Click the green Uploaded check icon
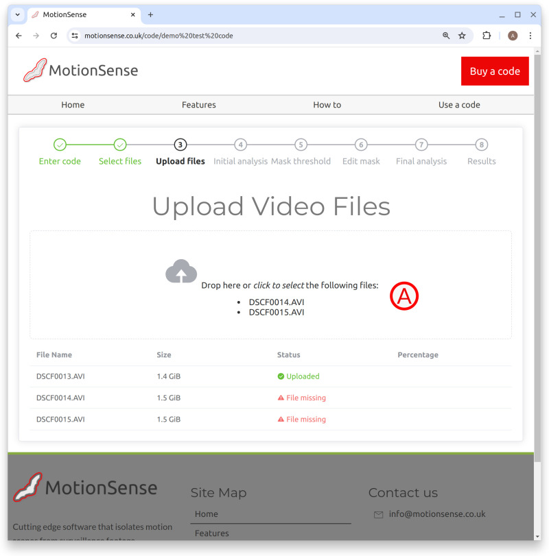 281,376
